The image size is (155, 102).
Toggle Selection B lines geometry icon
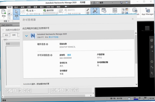pos(58,90)
